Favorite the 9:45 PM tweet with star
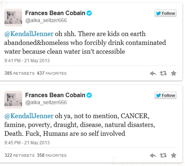This screenshot has width=185, height=166. 174,155
